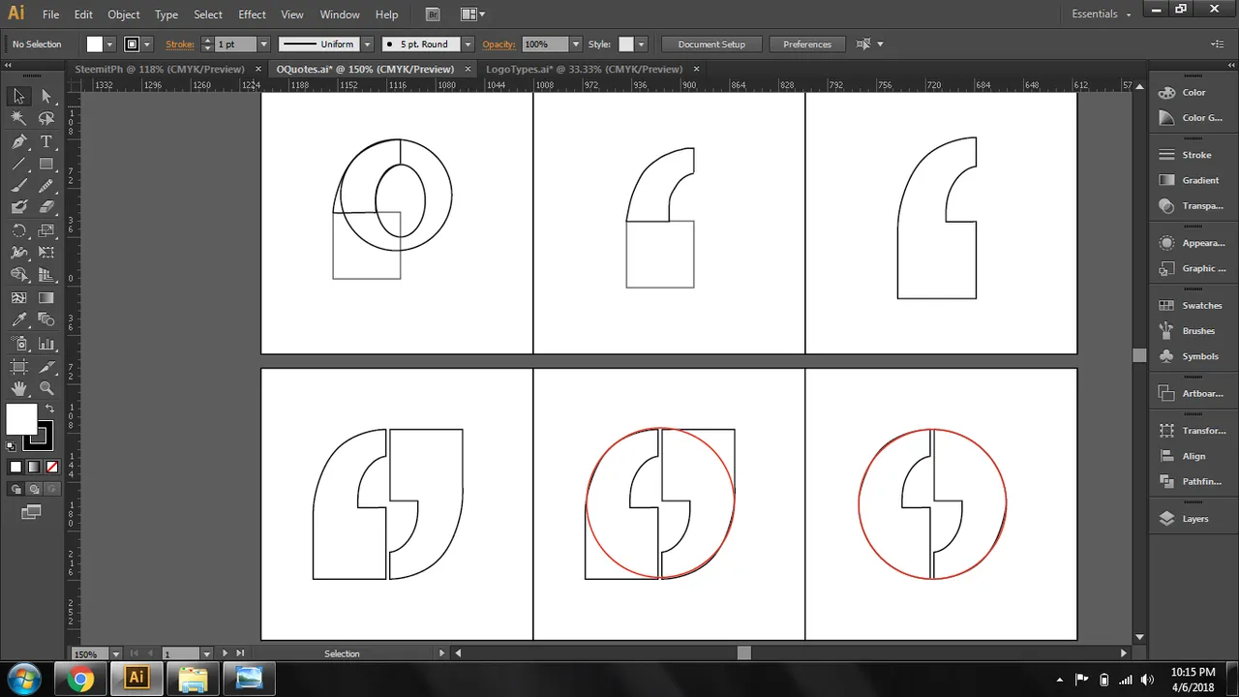The height and width of the screenshot is (697, 1239).
Task: Open the Pathfinder panel
Action: 1191,481
